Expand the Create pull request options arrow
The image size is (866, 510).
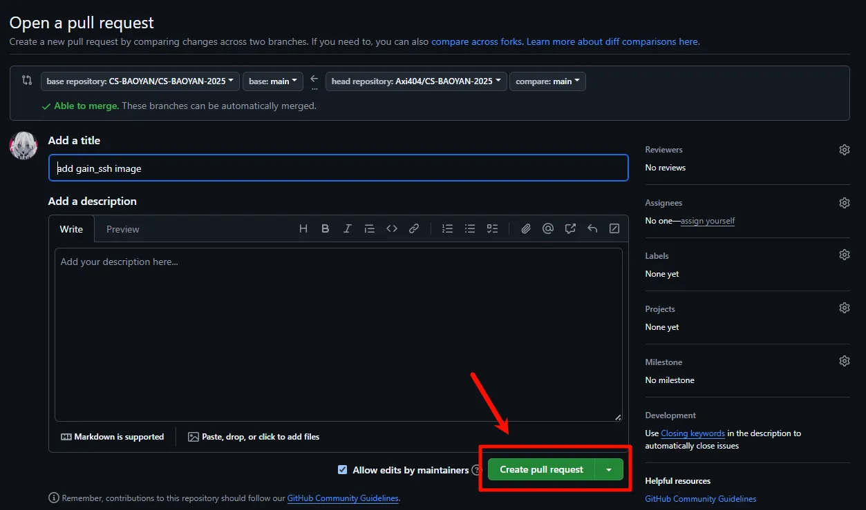[x=609, y=470]
